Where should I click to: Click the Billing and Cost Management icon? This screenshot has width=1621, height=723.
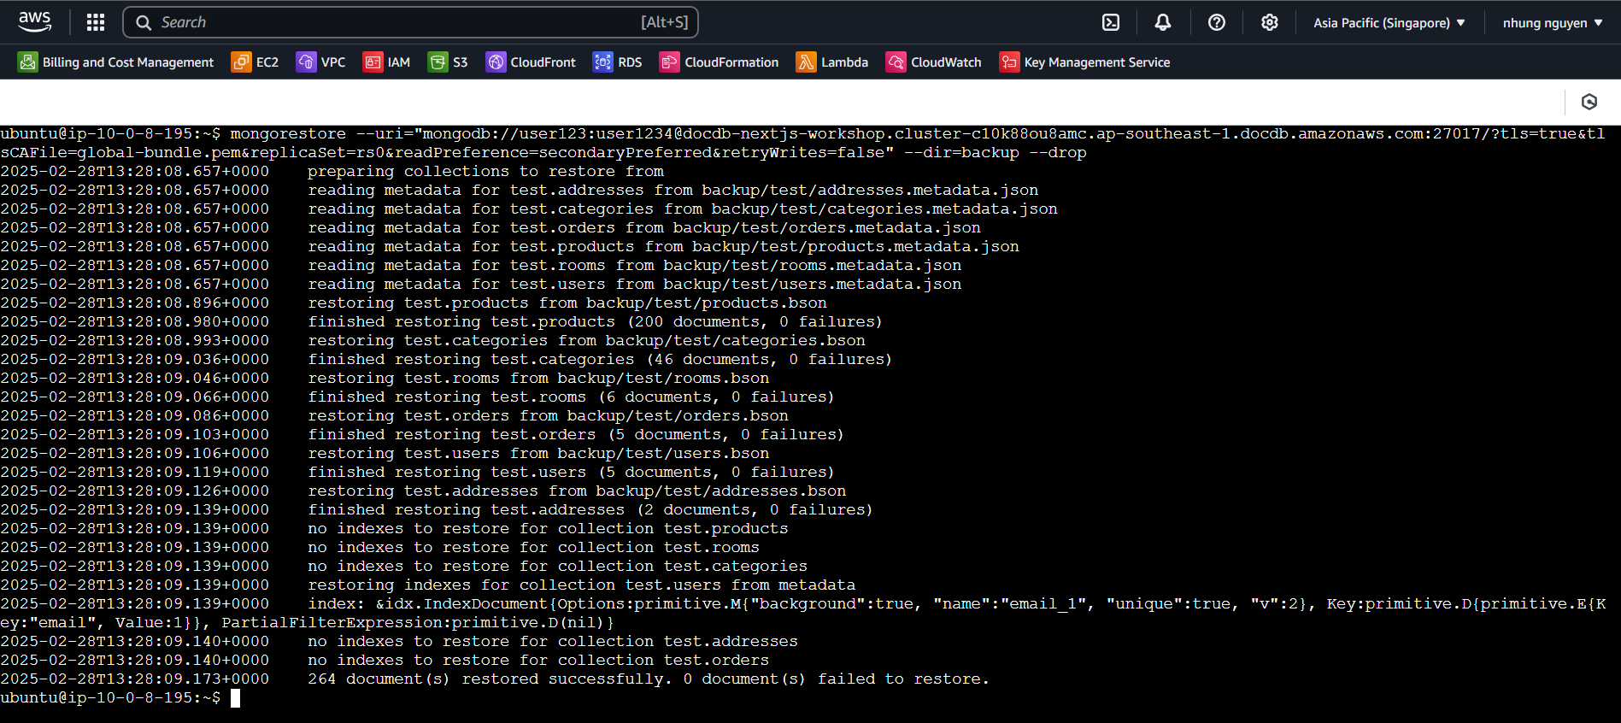[x=27, y=62]
